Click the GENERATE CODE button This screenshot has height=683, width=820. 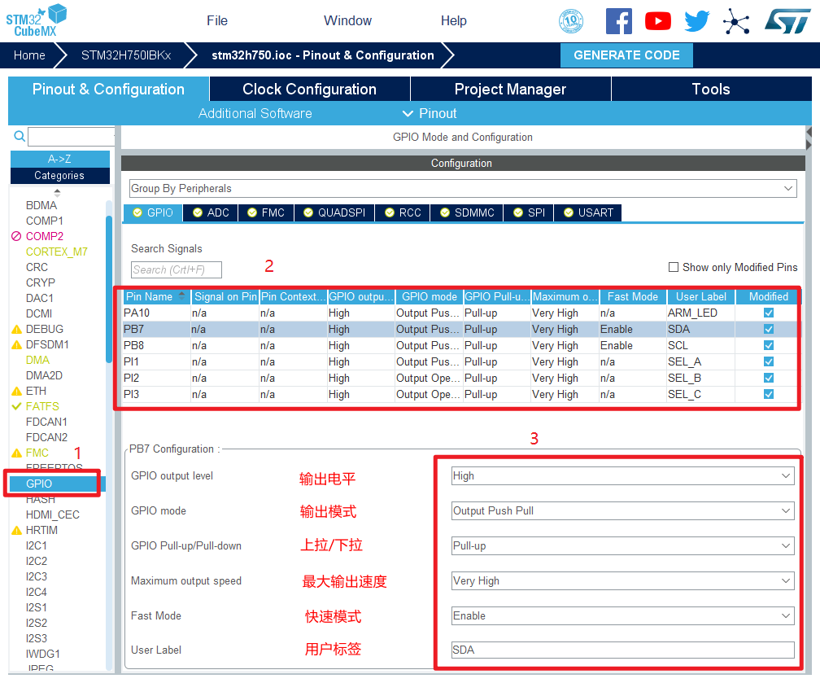click(x=626, y=55)
